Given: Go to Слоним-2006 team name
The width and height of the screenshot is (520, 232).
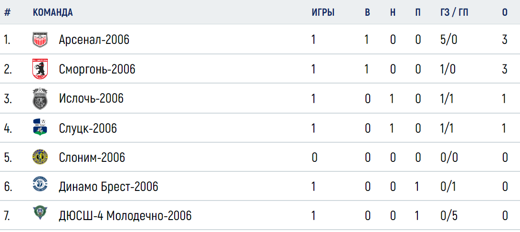Looking at the screenshot, I should pos(92,158).
